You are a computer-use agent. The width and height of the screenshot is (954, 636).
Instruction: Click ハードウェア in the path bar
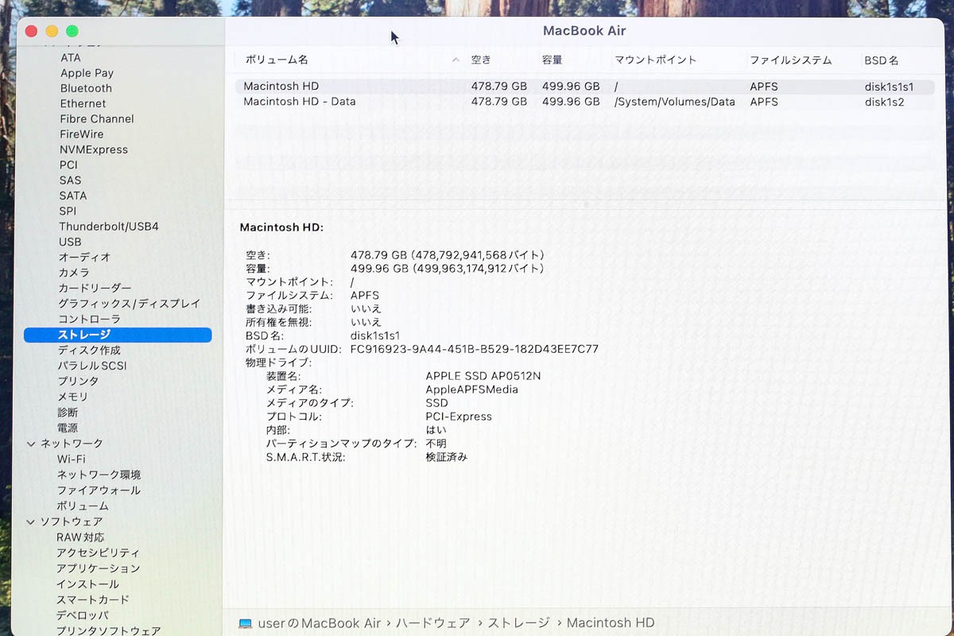pos(432,623)
